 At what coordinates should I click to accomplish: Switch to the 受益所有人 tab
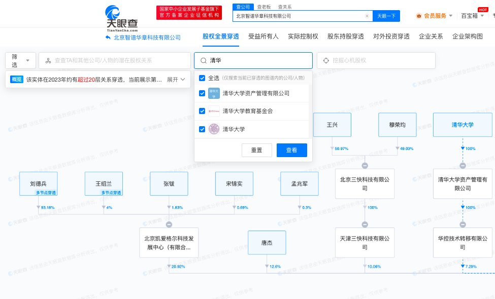(x=263, y=36)
